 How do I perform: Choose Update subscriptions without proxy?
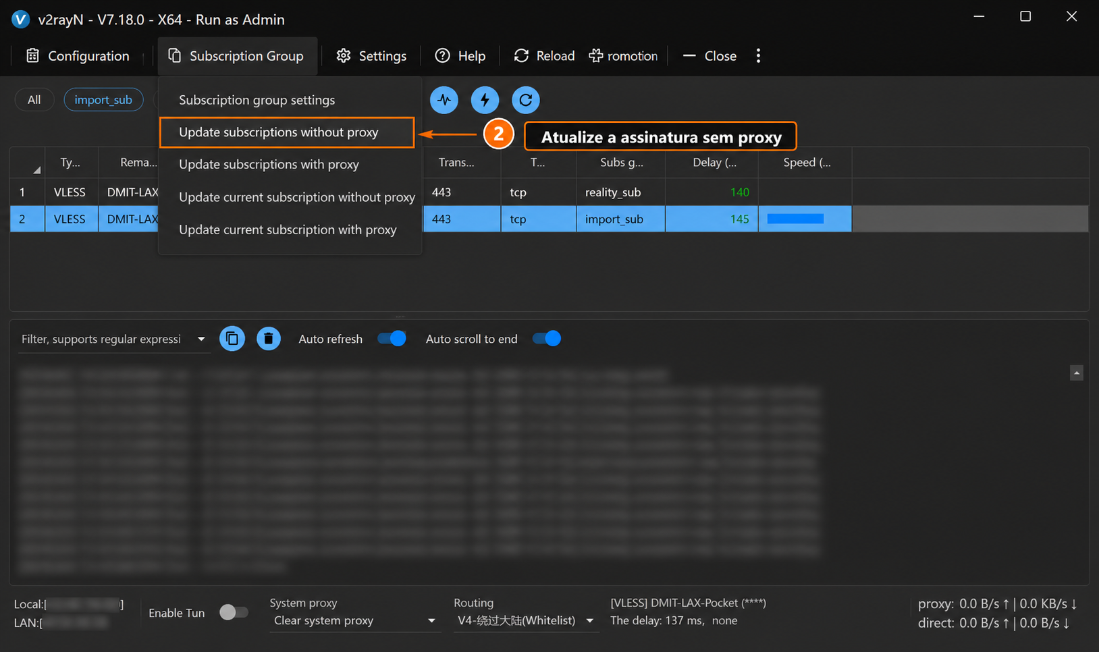(287, 132)
